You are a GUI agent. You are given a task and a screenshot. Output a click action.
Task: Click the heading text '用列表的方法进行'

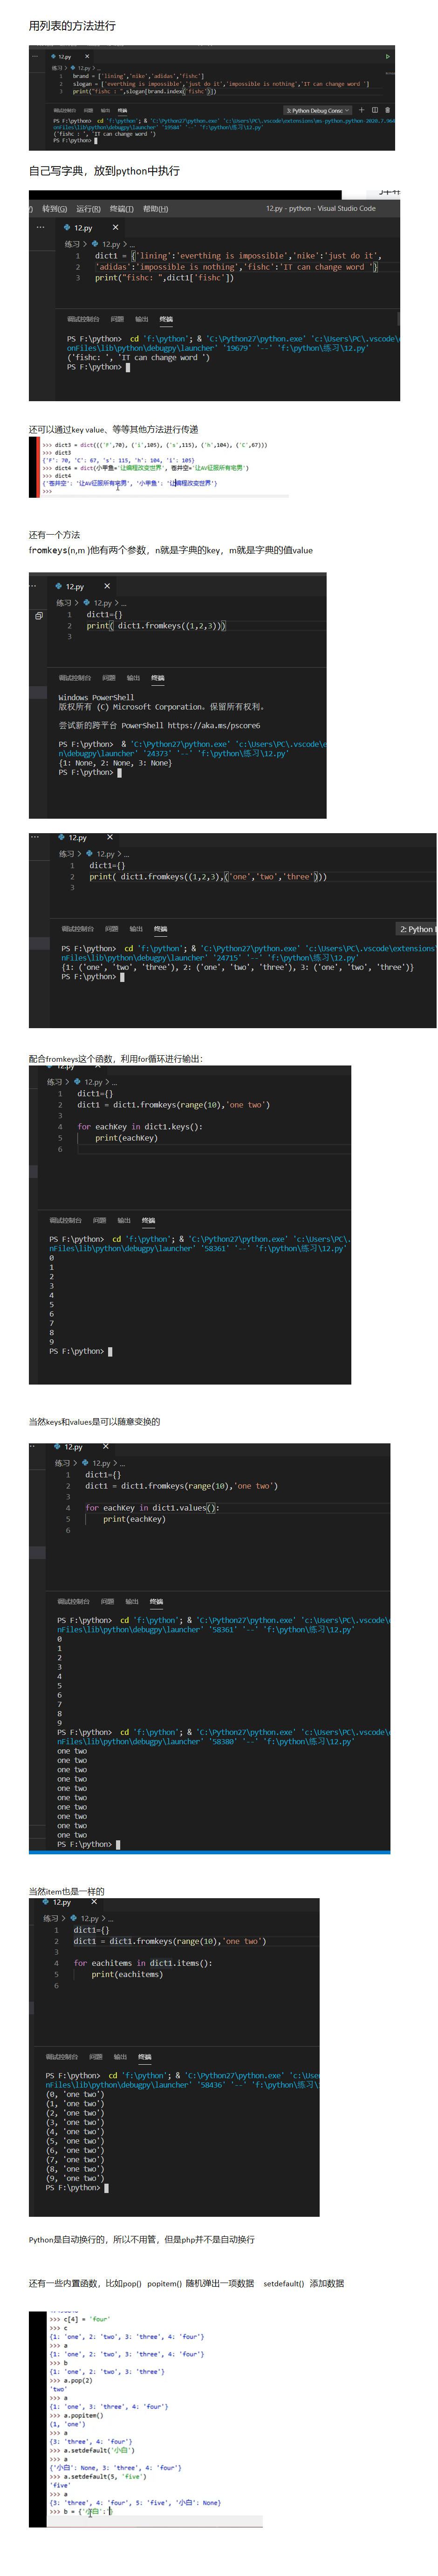tap(72, 25)
